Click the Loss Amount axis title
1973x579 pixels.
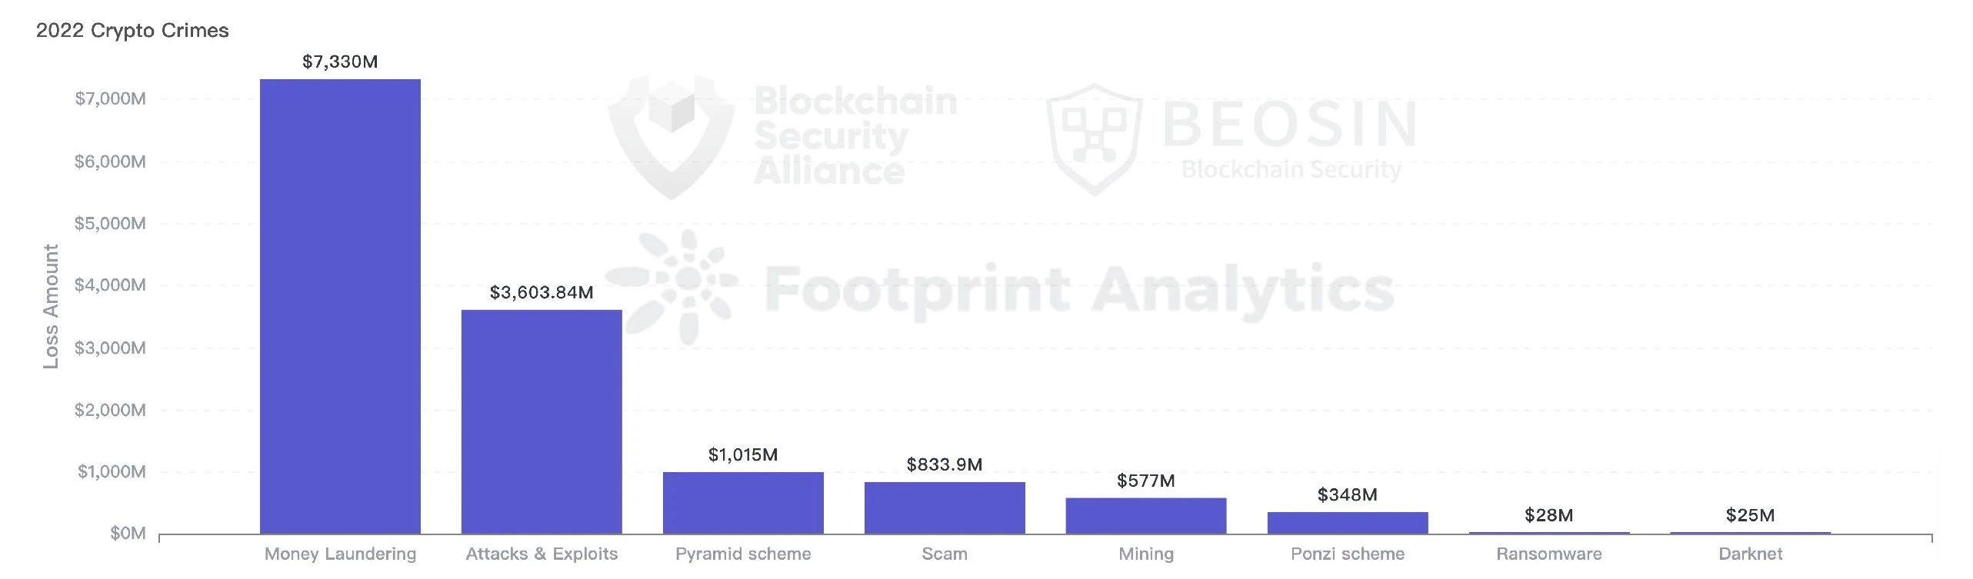pos(51,306)
